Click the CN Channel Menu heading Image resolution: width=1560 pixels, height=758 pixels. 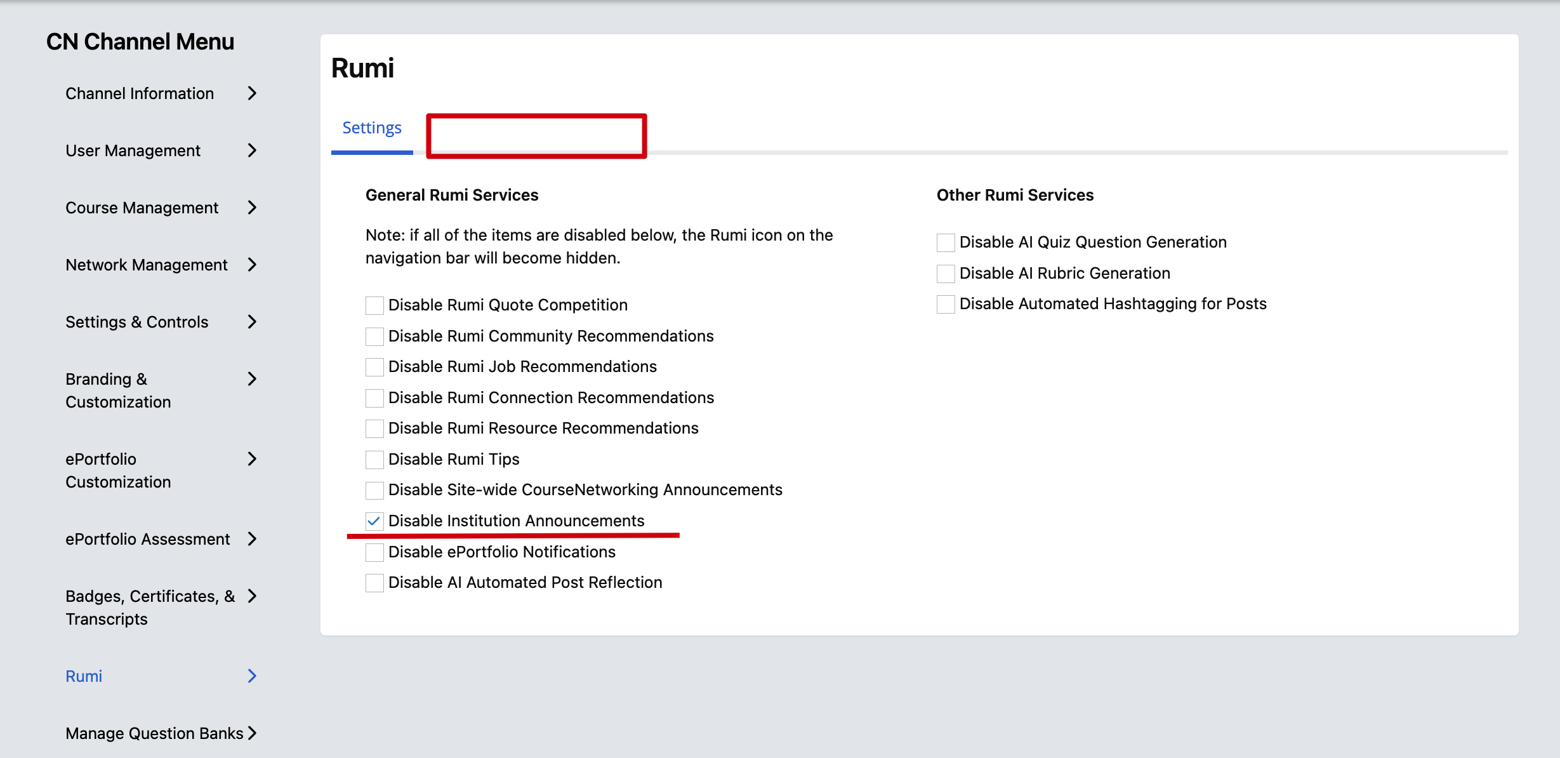tap(140, 41)
